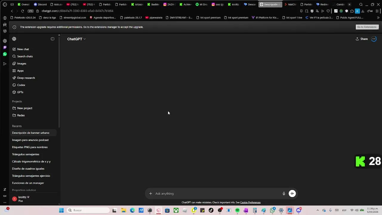Open the Redes project folder
The image size is (382, 215).
pos(33,115)
